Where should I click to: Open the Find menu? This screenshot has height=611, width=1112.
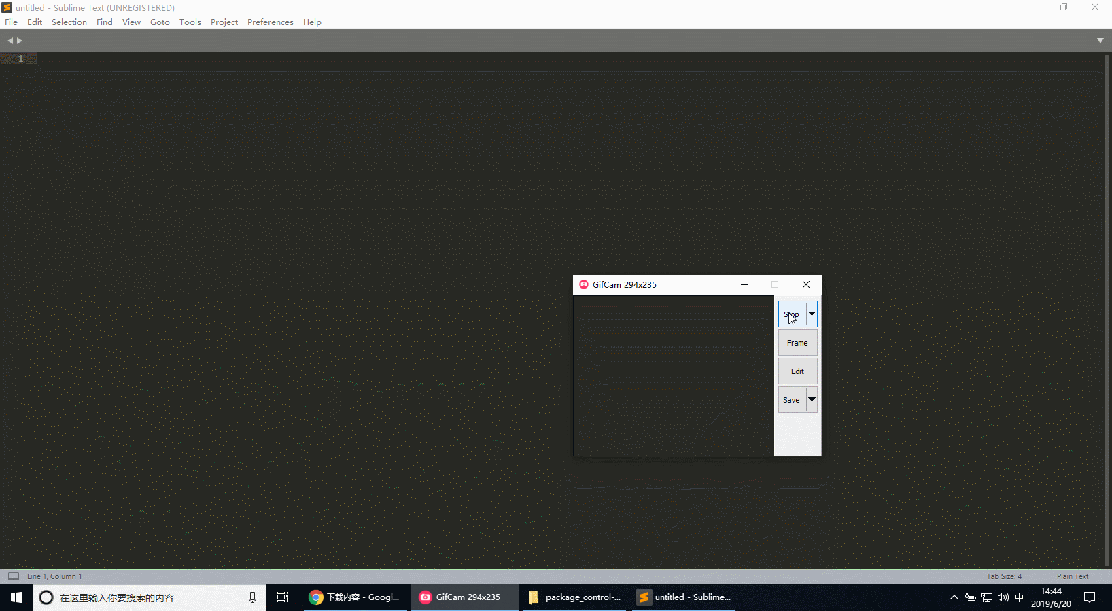[105, 22]
